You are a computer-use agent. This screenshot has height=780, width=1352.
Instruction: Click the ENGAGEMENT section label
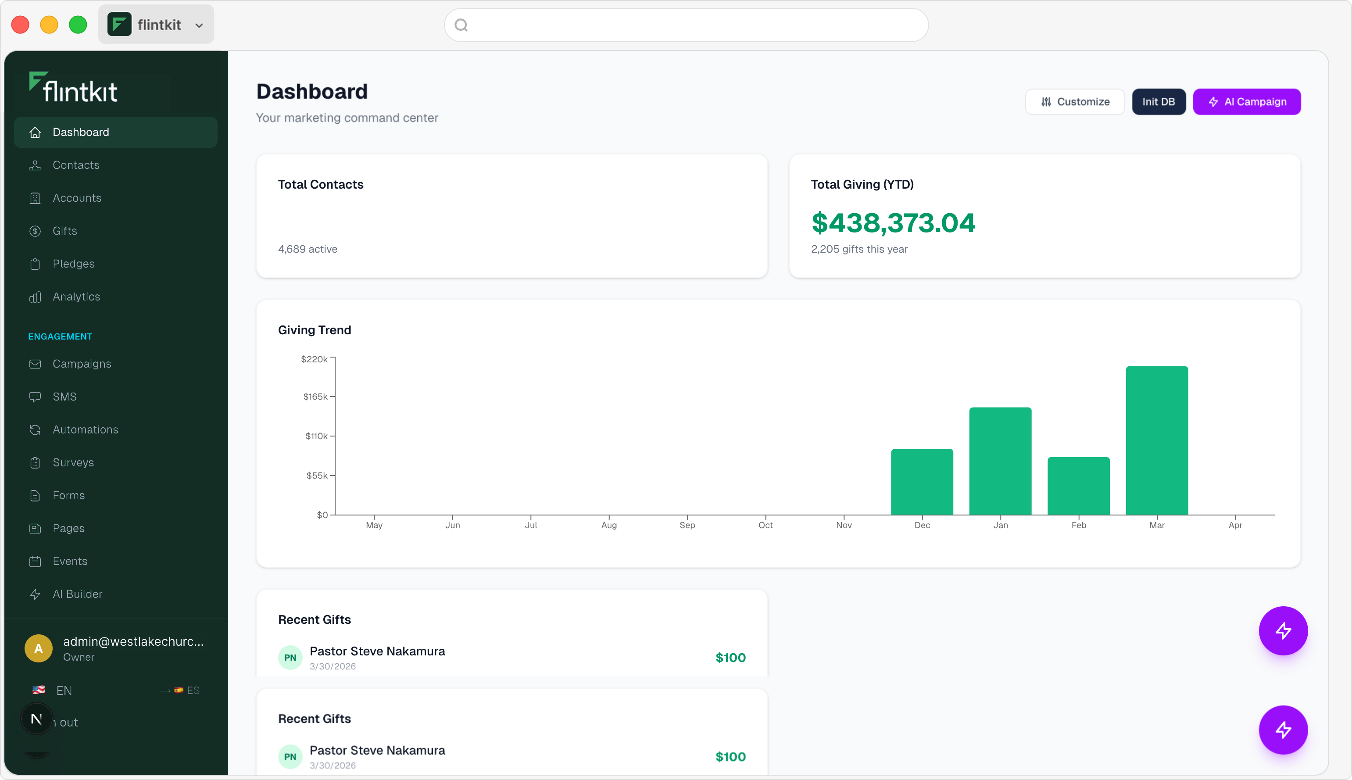coord(60,336)
